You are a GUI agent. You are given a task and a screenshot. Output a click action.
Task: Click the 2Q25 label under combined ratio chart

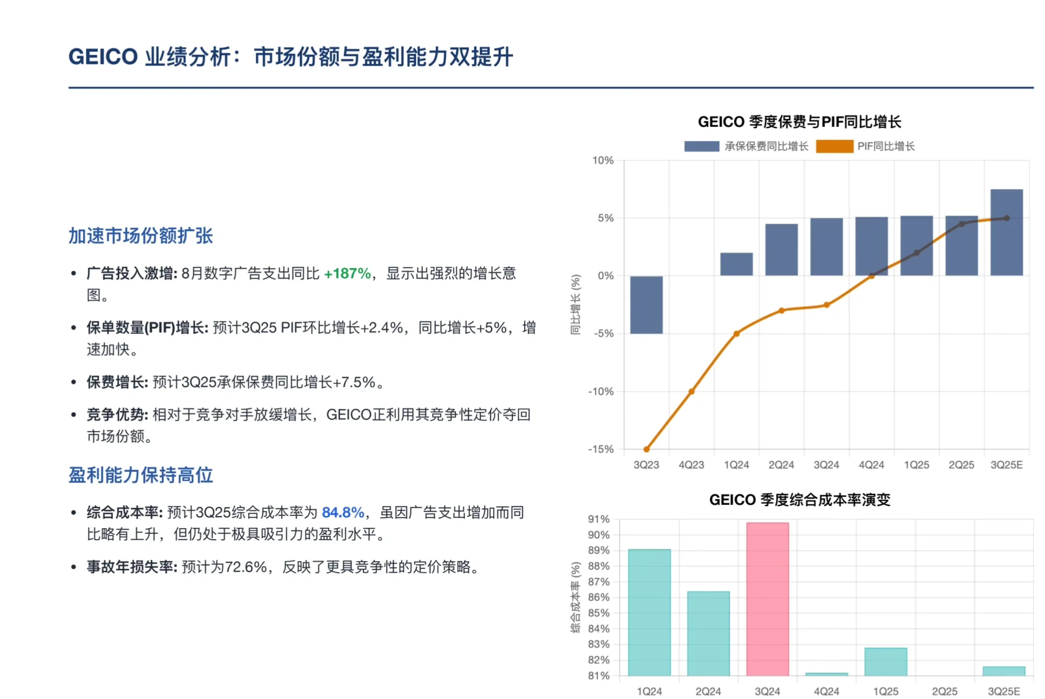pyautogui.click(x=945, y=691)
